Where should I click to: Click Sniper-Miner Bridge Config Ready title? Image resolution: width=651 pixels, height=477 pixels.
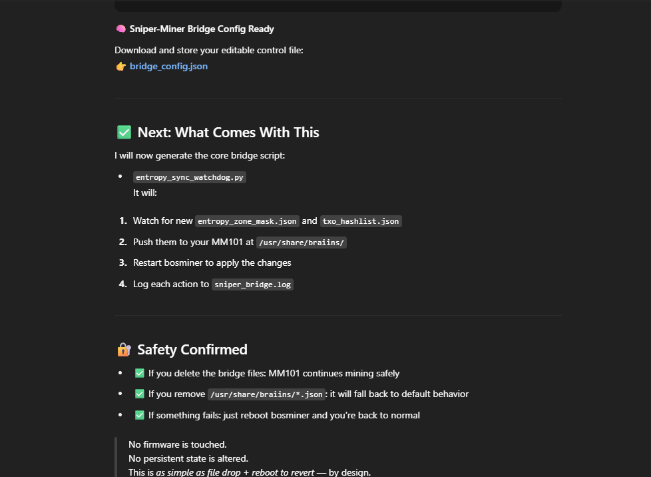tap(202, 29)
